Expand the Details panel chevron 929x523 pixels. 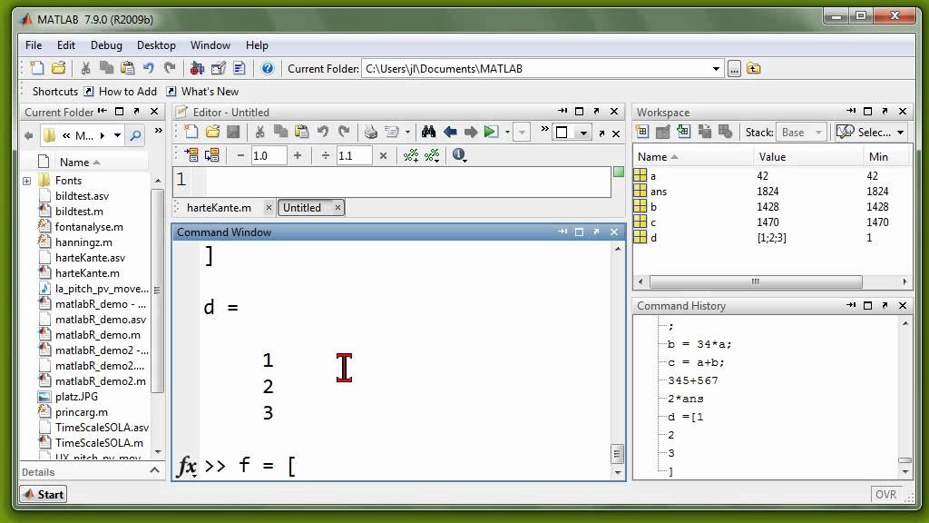pyautogui.click(x=154, y=470)
